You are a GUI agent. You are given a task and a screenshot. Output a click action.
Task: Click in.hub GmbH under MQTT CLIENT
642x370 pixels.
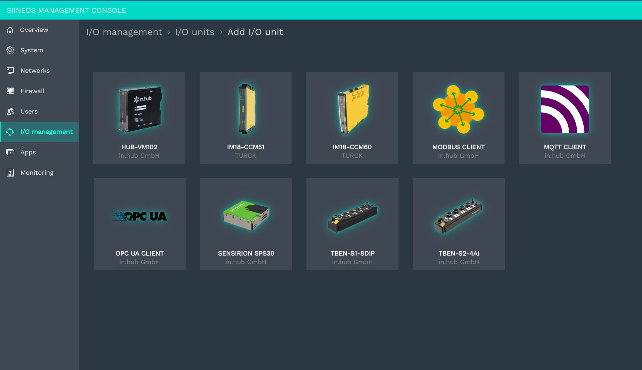(565, 156)
